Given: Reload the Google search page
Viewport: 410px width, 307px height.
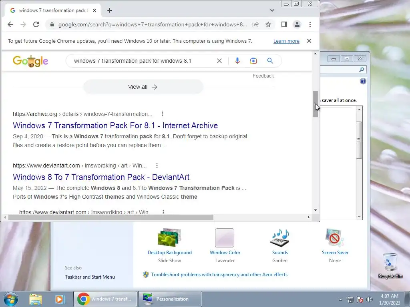Looking at the screenshot, I should 36,24.
